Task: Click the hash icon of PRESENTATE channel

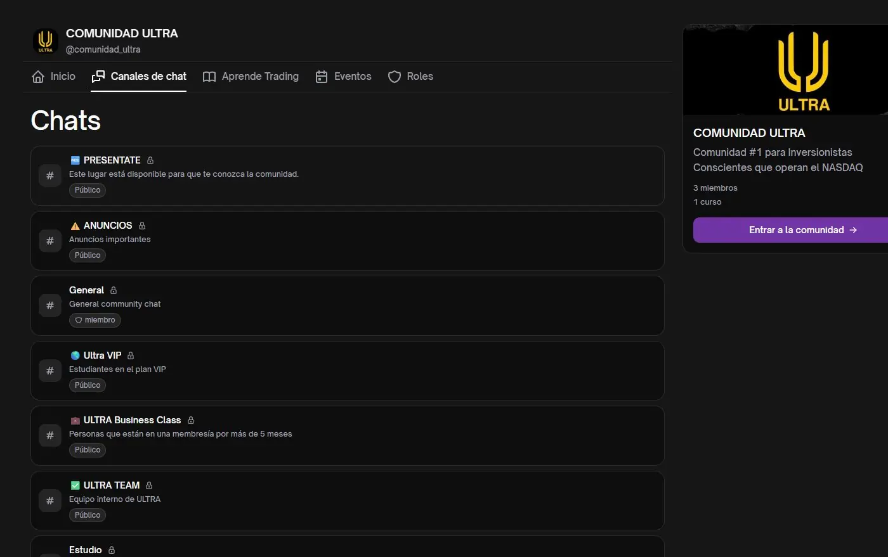Action: coord(50,176)
